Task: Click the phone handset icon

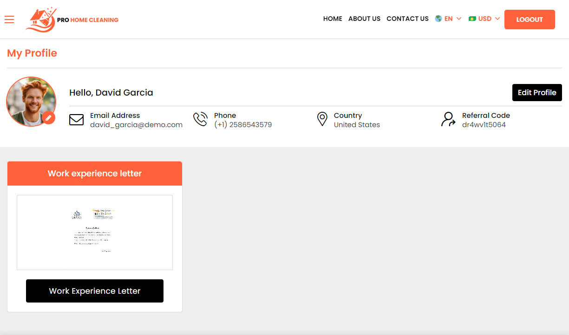Action: [x=200, y=119]
